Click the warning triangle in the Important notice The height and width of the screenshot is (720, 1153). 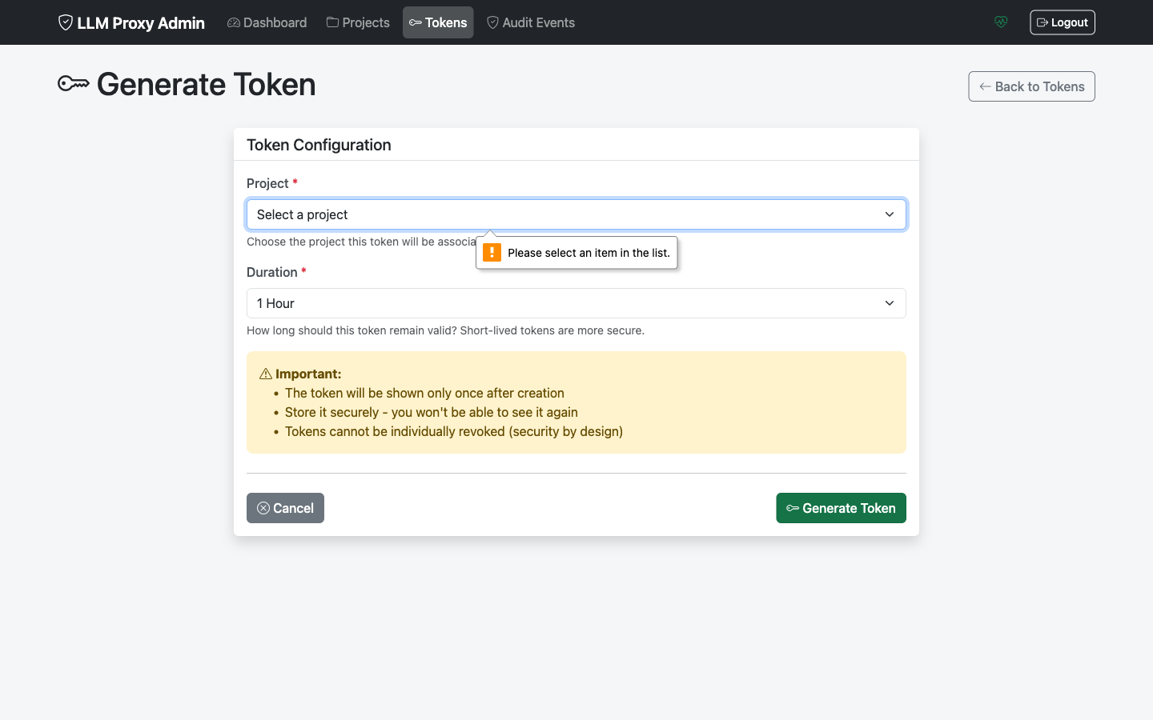pyautogui.click(x=264, y=373)
